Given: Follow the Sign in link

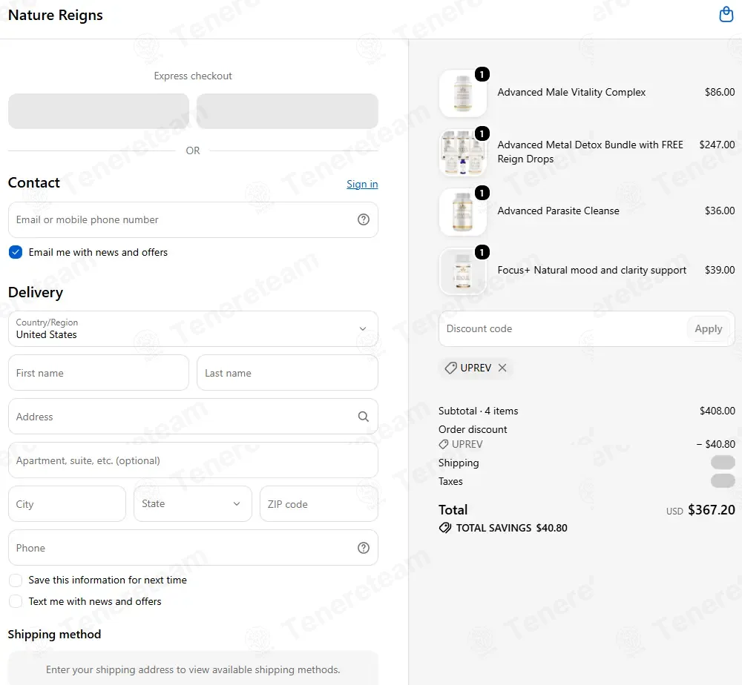Looking at the screenshot, I should click(362, 184).
